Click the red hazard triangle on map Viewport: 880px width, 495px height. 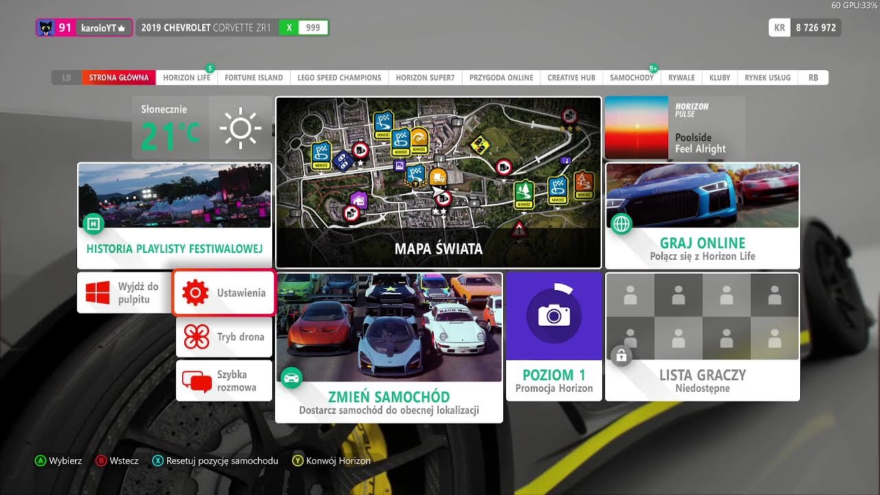pos(520,229)
